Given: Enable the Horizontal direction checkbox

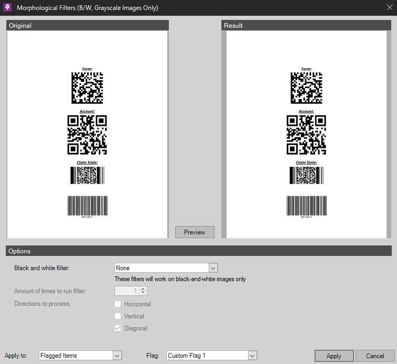Looking at the screenshot, I should 118,304.
